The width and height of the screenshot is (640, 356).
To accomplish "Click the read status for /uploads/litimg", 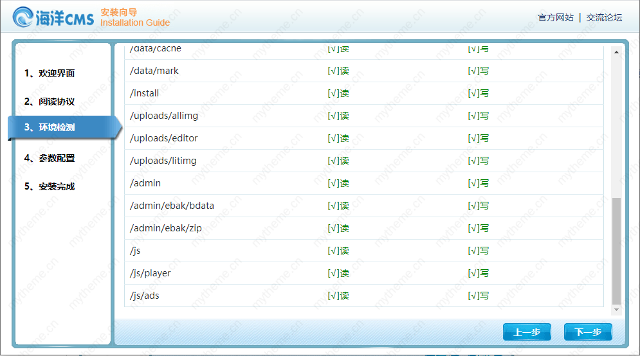I will [338, 161].
